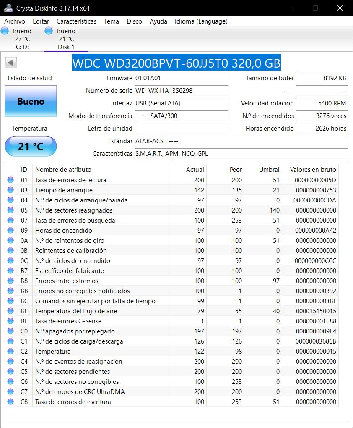Open the Archivo menu
Screen dimensions: 353x428
click(x=15, y=21)
